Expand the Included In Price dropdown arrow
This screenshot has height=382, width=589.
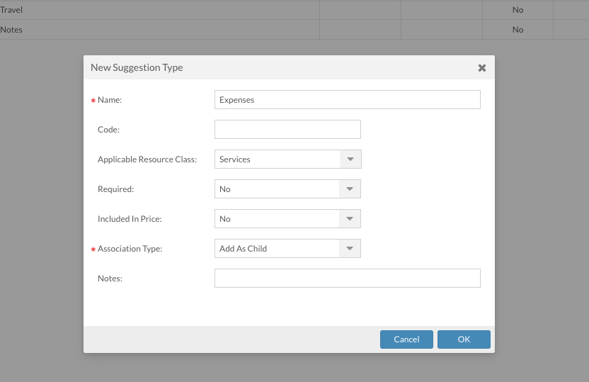click(x=350, y=219)
